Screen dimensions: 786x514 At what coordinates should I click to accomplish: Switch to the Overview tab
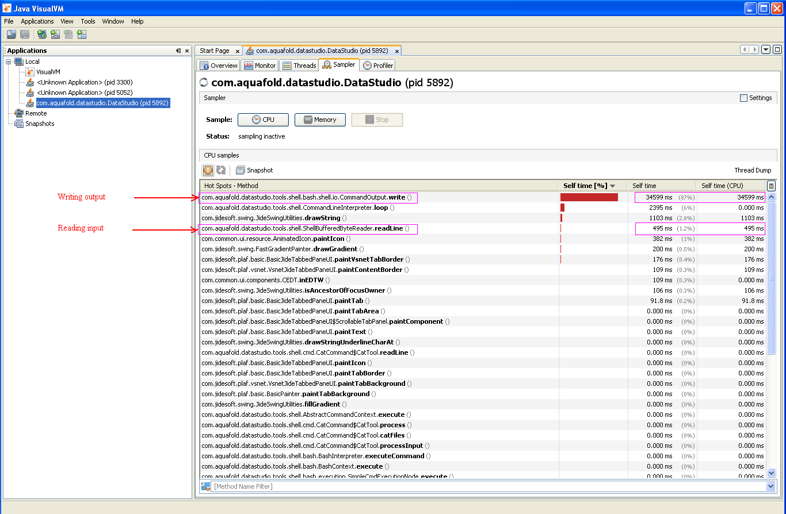pos(218,66)
